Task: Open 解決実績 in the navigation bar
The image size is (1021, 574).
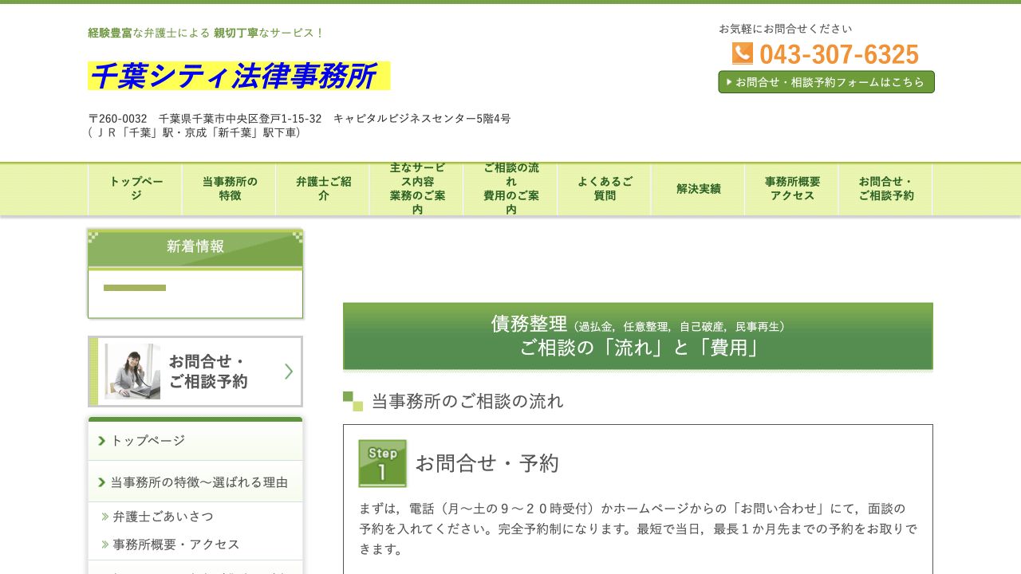Action: point(698,189)
